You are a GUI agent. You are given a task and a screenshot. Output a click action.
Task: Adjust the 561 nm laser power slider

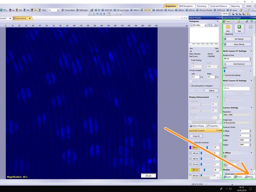coord(205,170)
